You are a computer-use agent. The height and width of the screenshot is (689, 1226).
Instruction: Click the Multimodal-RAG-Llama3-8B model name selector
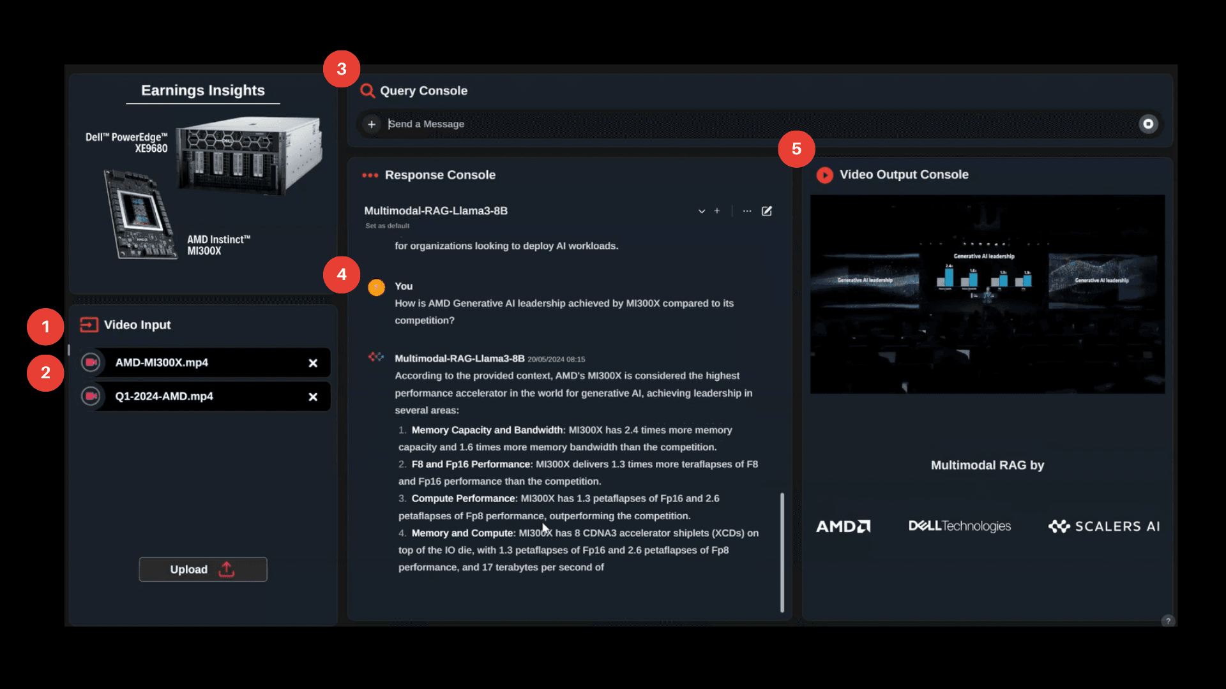click(x=435, y=211)
